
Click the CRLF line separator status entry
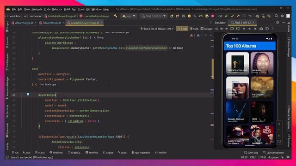point(253,157)
